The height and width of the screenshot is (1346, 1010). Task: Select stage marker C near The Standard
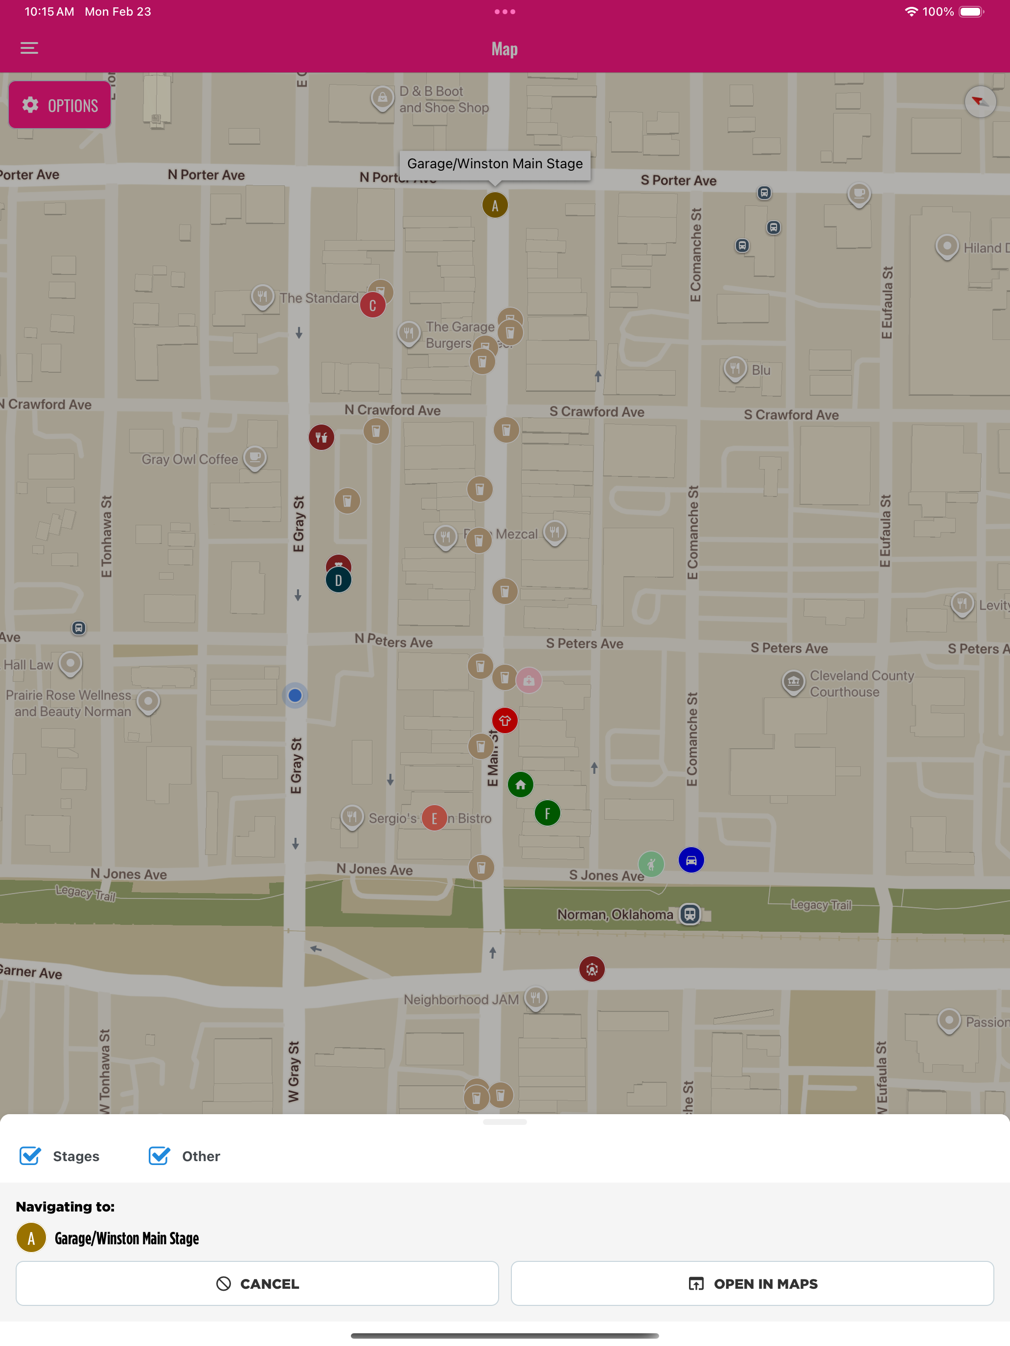pos(372,306)
